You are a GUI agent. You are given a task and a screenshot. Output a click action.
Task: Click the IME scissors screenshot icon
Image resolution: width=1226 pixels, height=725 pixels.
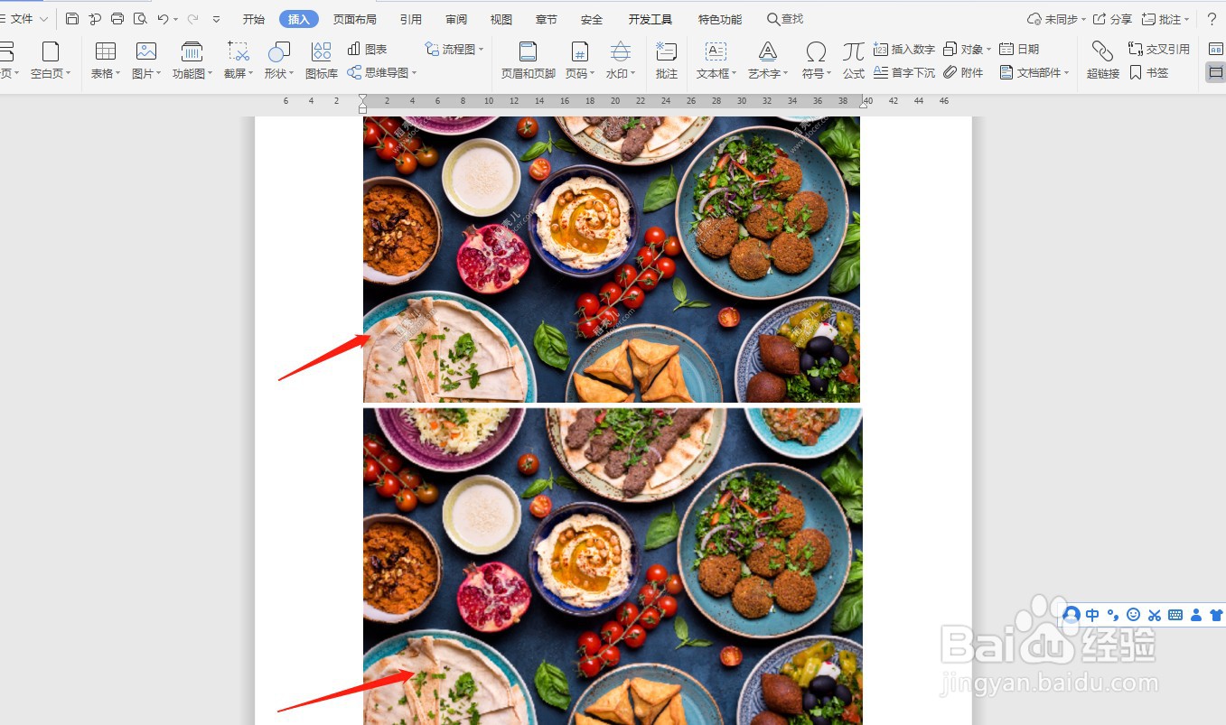click(x=1155, y=615)
